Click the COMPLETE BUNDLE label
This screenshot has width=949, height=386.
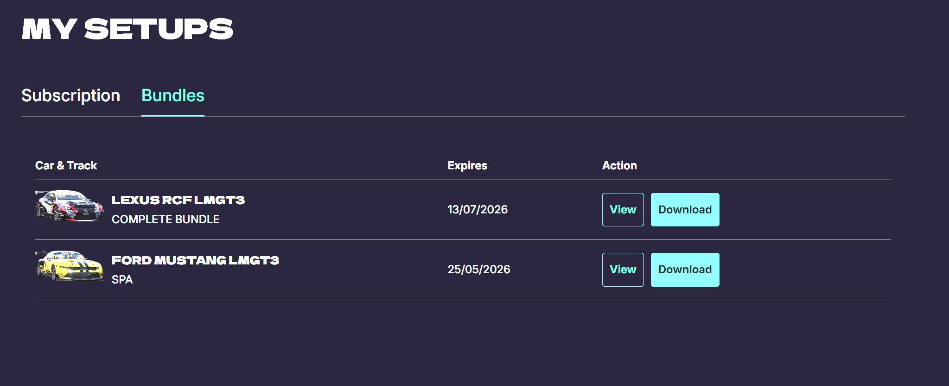tap(166, 219)
